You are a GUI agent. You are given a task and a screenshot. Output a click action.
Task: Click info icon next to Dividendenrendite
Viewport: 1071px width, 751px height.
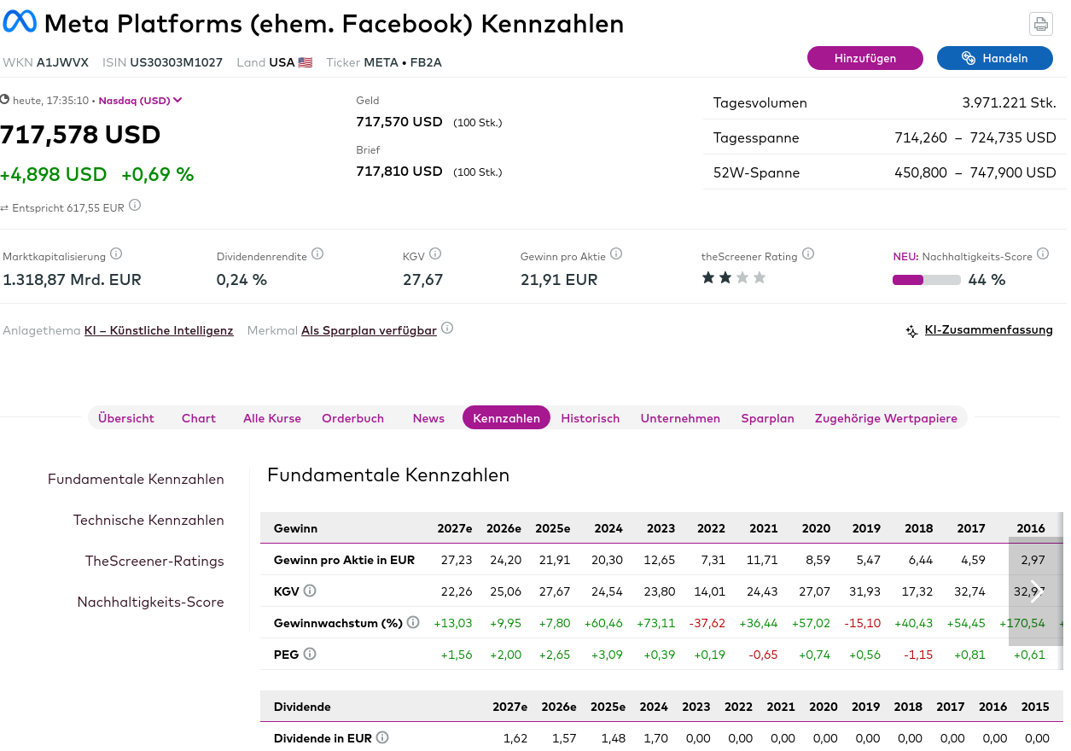coord(317,254)
